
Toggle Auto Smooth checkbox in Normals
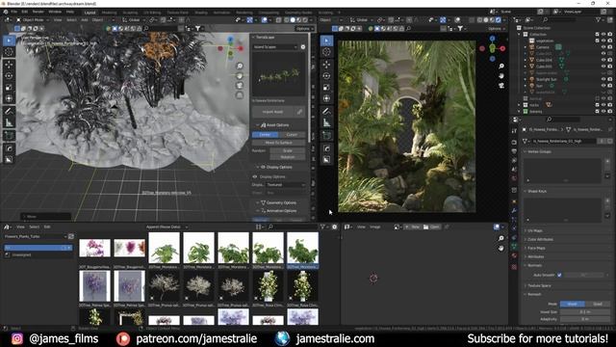pos(559,275)
